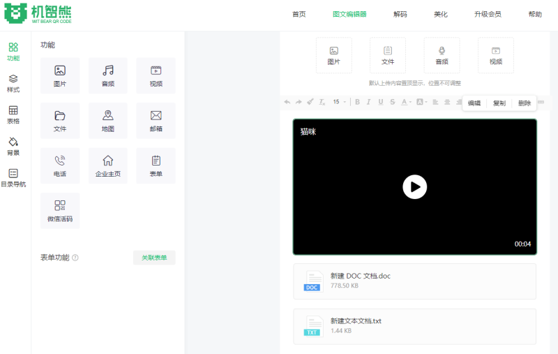Add the 企业主页 function
The height and width of the screenshot is (354, 558).
(108, 165)
